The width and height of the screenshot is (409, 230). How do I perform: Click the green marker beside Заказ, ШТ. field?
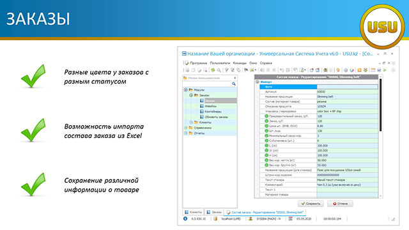coord(266,121)
